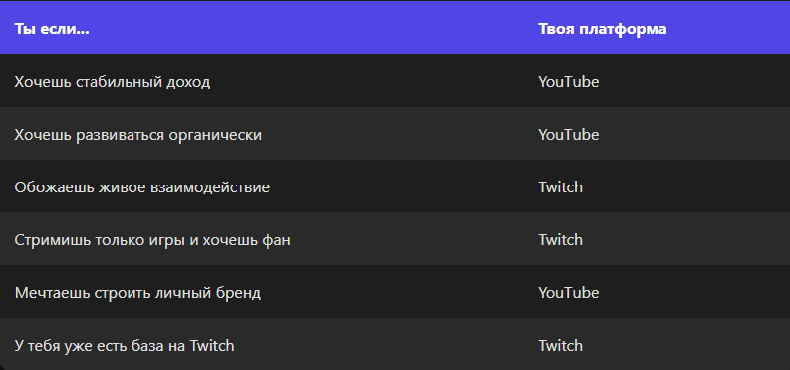Click Twitch in the last table row
The image size is (790, 370).
tap(560, 345)
